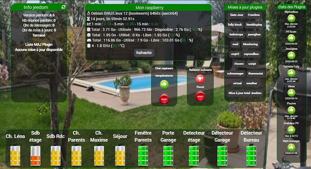The height and width of the screenshot is (169, 311).
Task: Click the Etats des Plugins title
Action: point(292,7)
